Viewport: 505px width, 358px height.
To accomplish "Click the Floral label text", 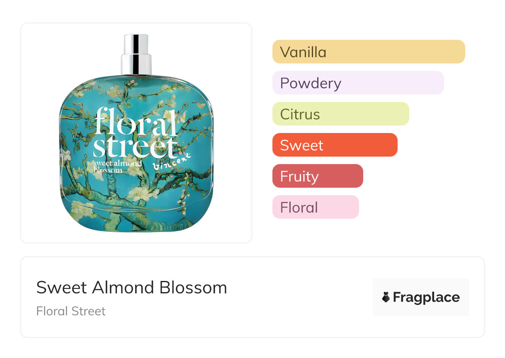I will pyautogui.click(x=299, y=208).
